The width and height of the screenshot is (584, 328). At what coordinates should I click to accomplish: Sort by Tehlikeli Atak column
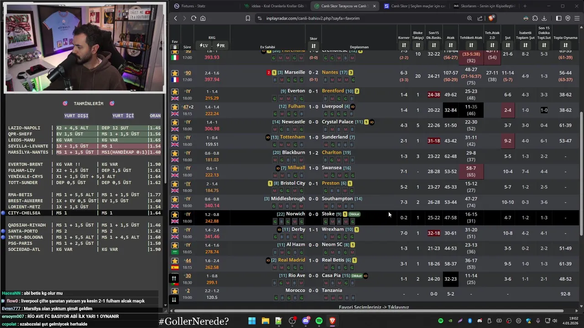click(471, 45)
